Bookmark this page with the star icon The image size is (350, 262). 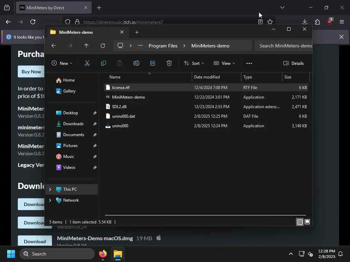(x=270, y=22)
